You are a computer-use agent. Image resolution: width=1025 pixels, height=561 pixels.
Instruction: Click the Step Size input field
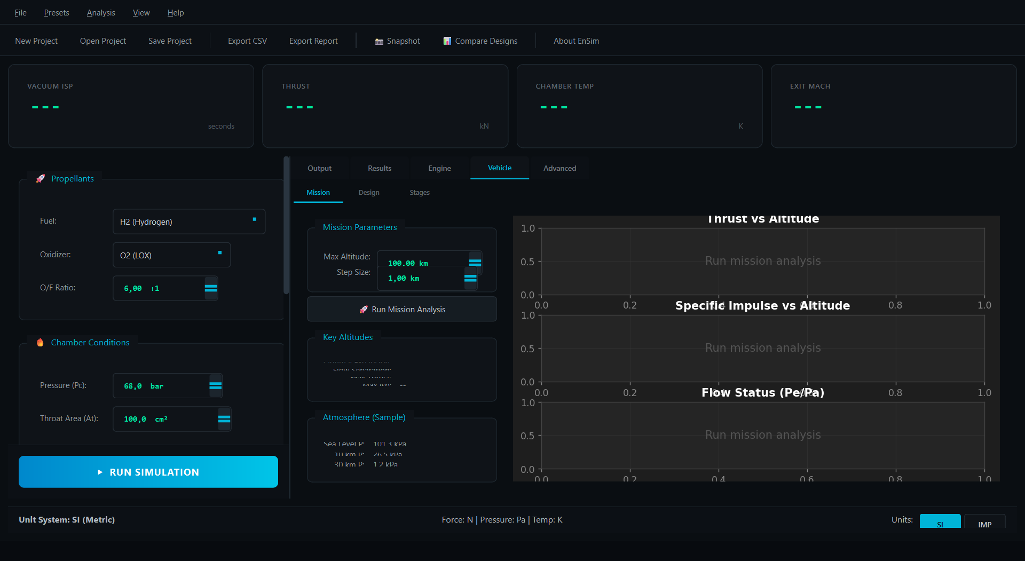(x=420, y=278)
